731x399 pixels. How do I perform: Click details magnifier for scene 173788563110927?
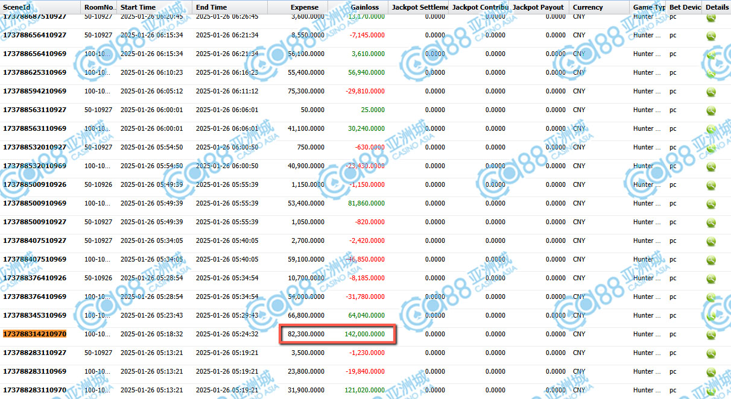(x=711, y=110)
